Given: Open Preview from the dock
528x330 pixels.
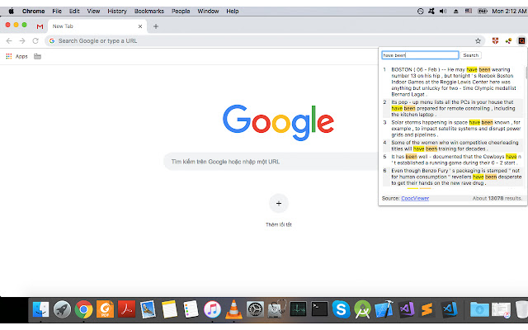Looking at the screenshot, I should [148, 309].
